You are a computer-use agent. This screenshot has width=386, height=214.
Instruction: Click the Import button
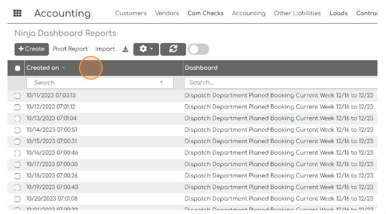[x=105, y=49]
